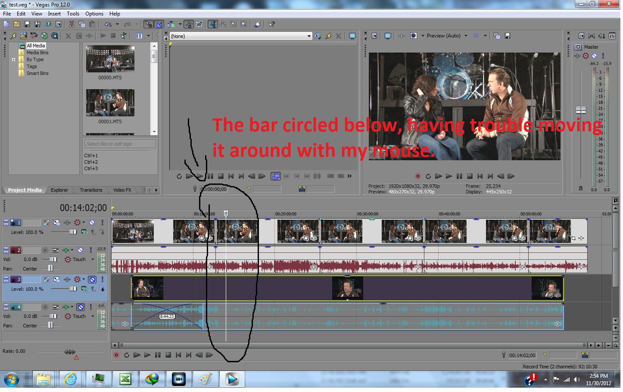
Task: Open the Views dropdown arrow in Project Media
Action: click(149, 36)
